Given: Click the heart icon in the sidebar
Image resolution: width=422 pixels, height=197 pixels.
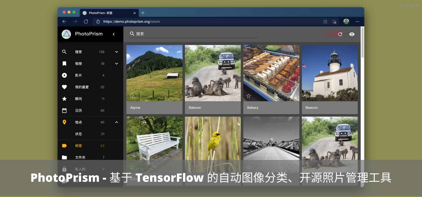Looking at the screenshot, I should tap(64, 87).
